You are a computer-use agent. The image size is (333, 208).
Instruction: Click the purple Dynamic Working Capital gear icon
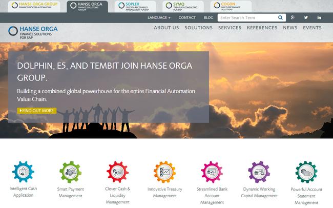coord(259,172)
